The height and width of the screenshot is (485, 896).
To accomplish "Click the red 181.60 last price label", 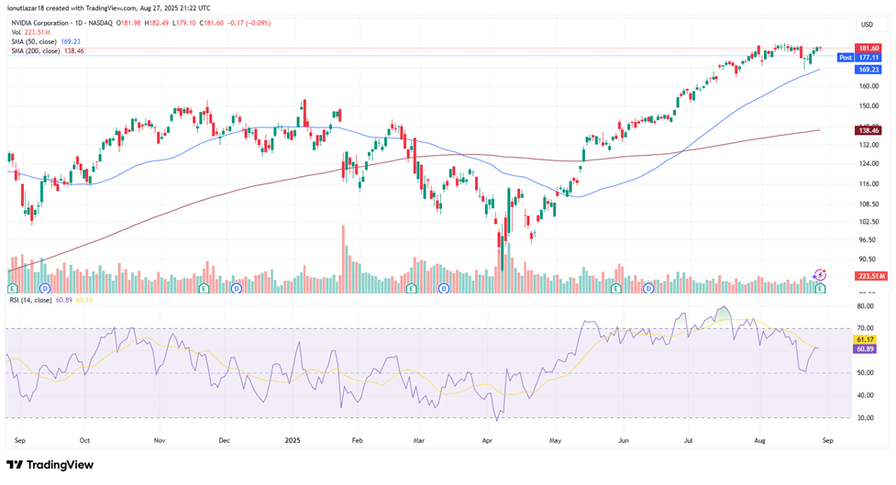I will coord(868,48).
